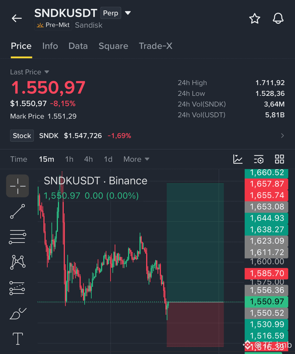Add SNDKUSDT to favorites with star

pyautogui.click(x=255, y=18)
